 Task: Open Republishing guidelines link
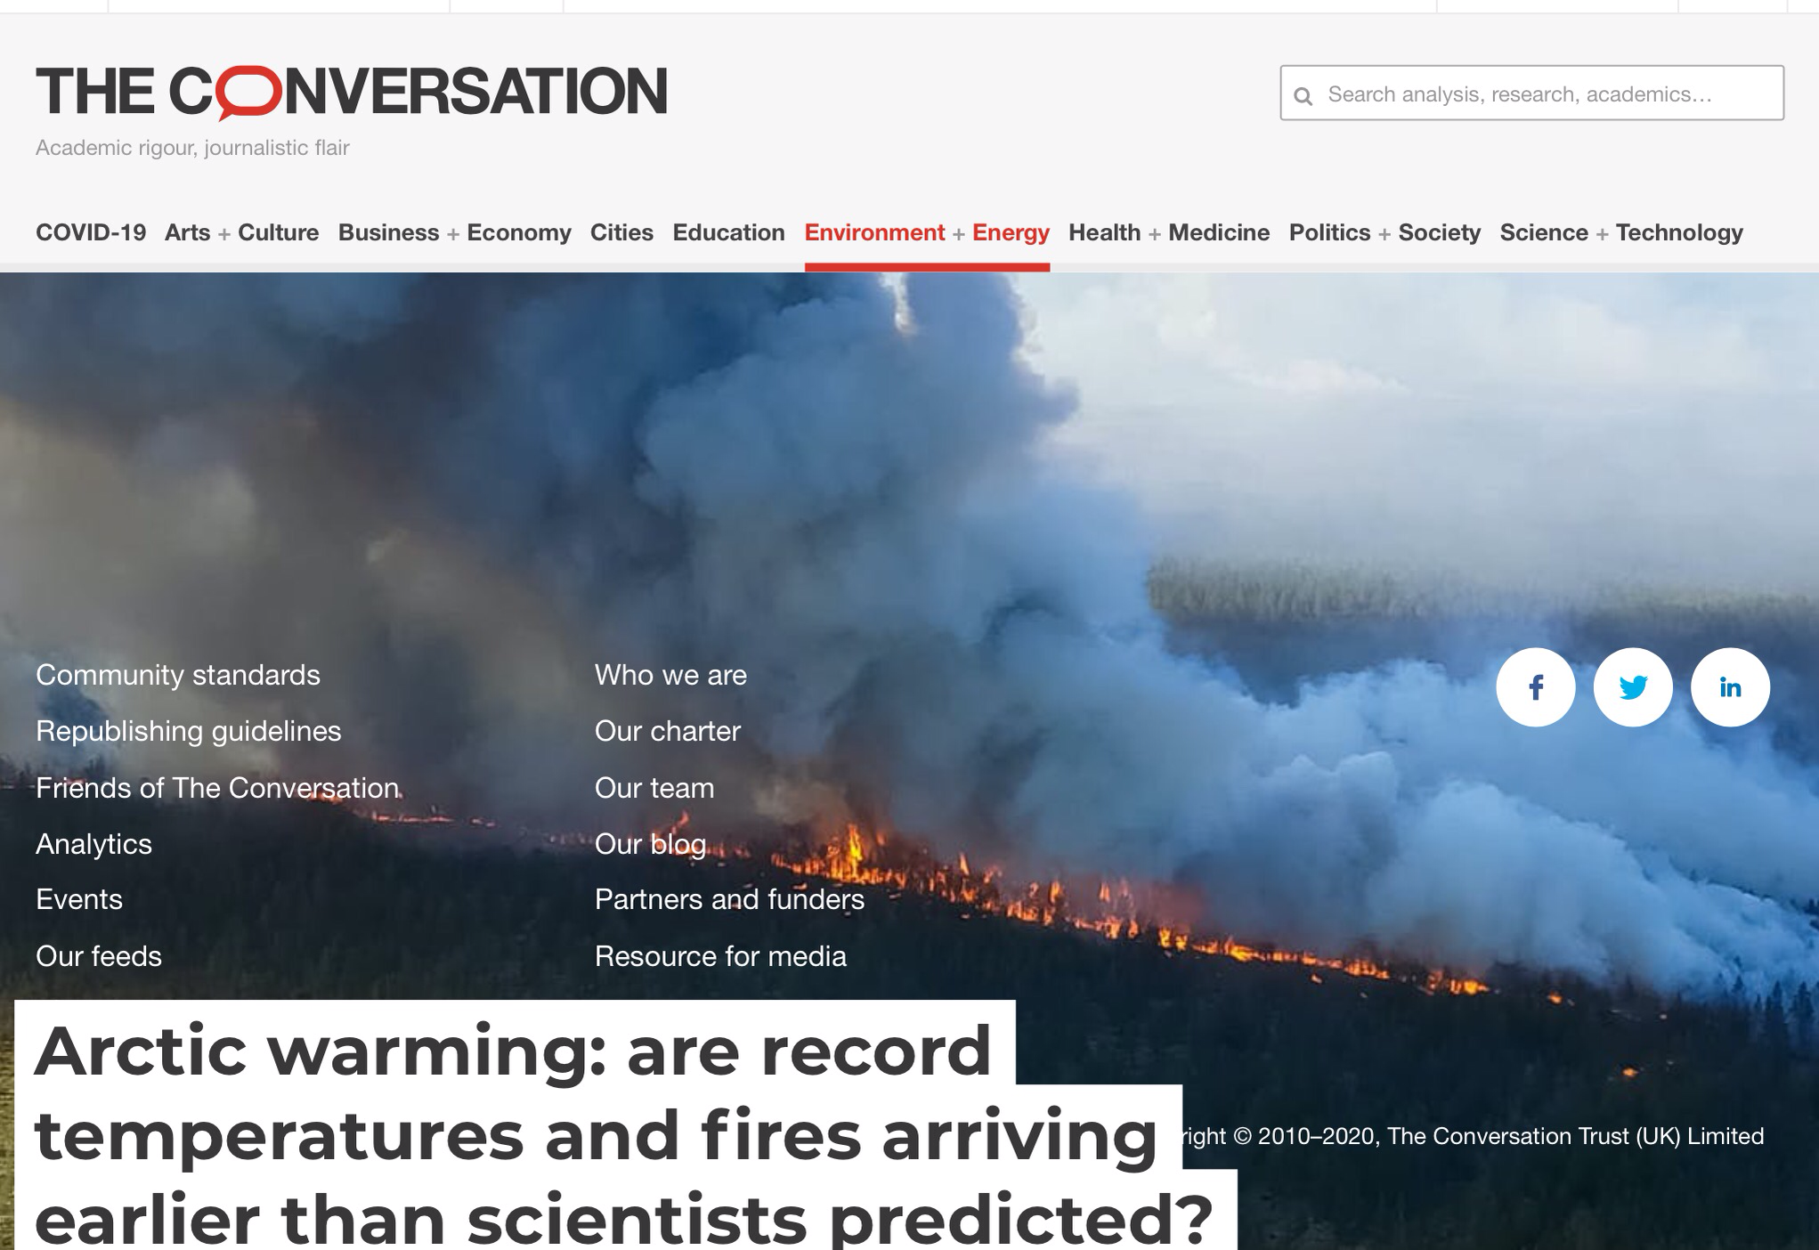pos(189,731)
